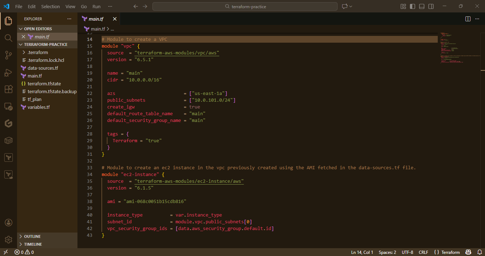Open the Remote Explorer view
Screen dimensions: 485x256
pyautogui.click(x=8, y=106)
